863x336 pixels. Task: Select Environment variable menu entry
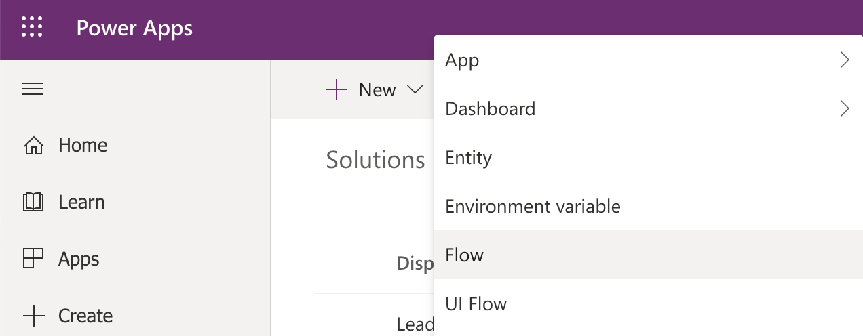coord(648,206)
